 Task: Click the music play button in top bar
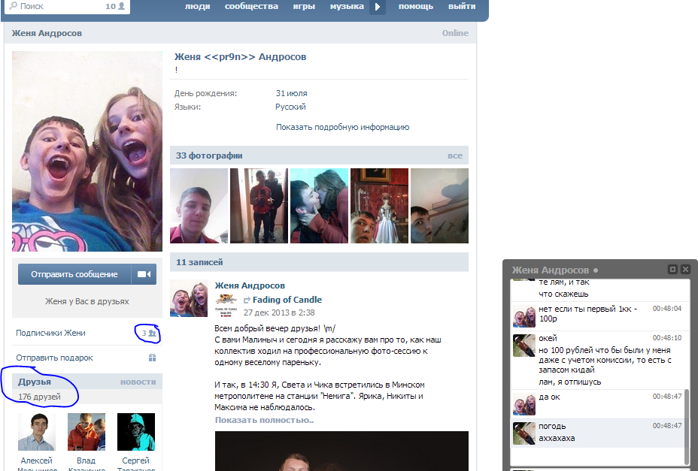[378, 7]
